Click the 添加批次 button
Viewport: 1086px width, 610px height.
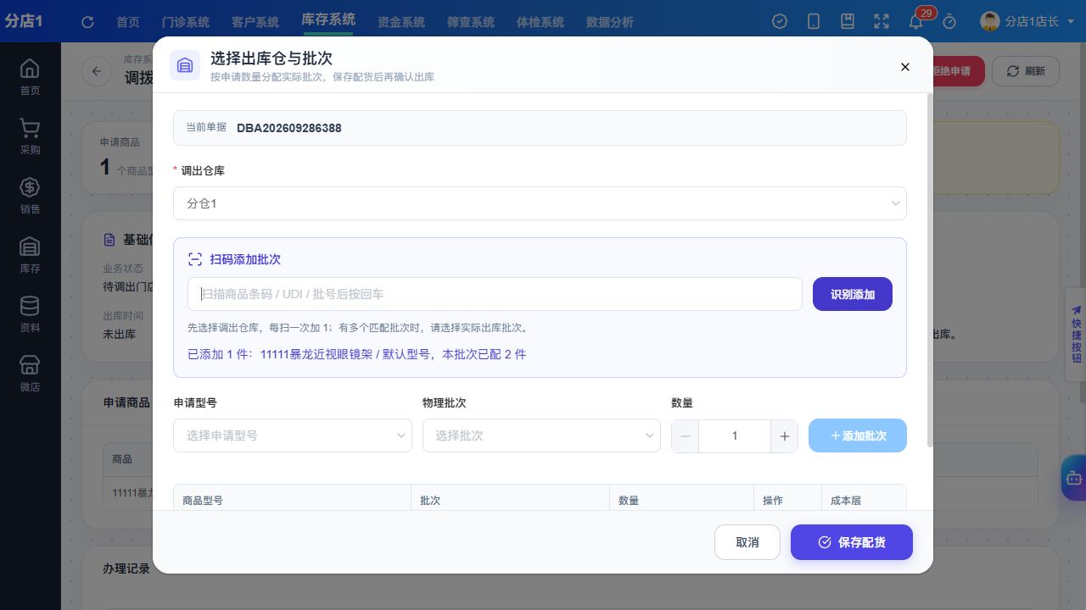click(x=858, y=435)
